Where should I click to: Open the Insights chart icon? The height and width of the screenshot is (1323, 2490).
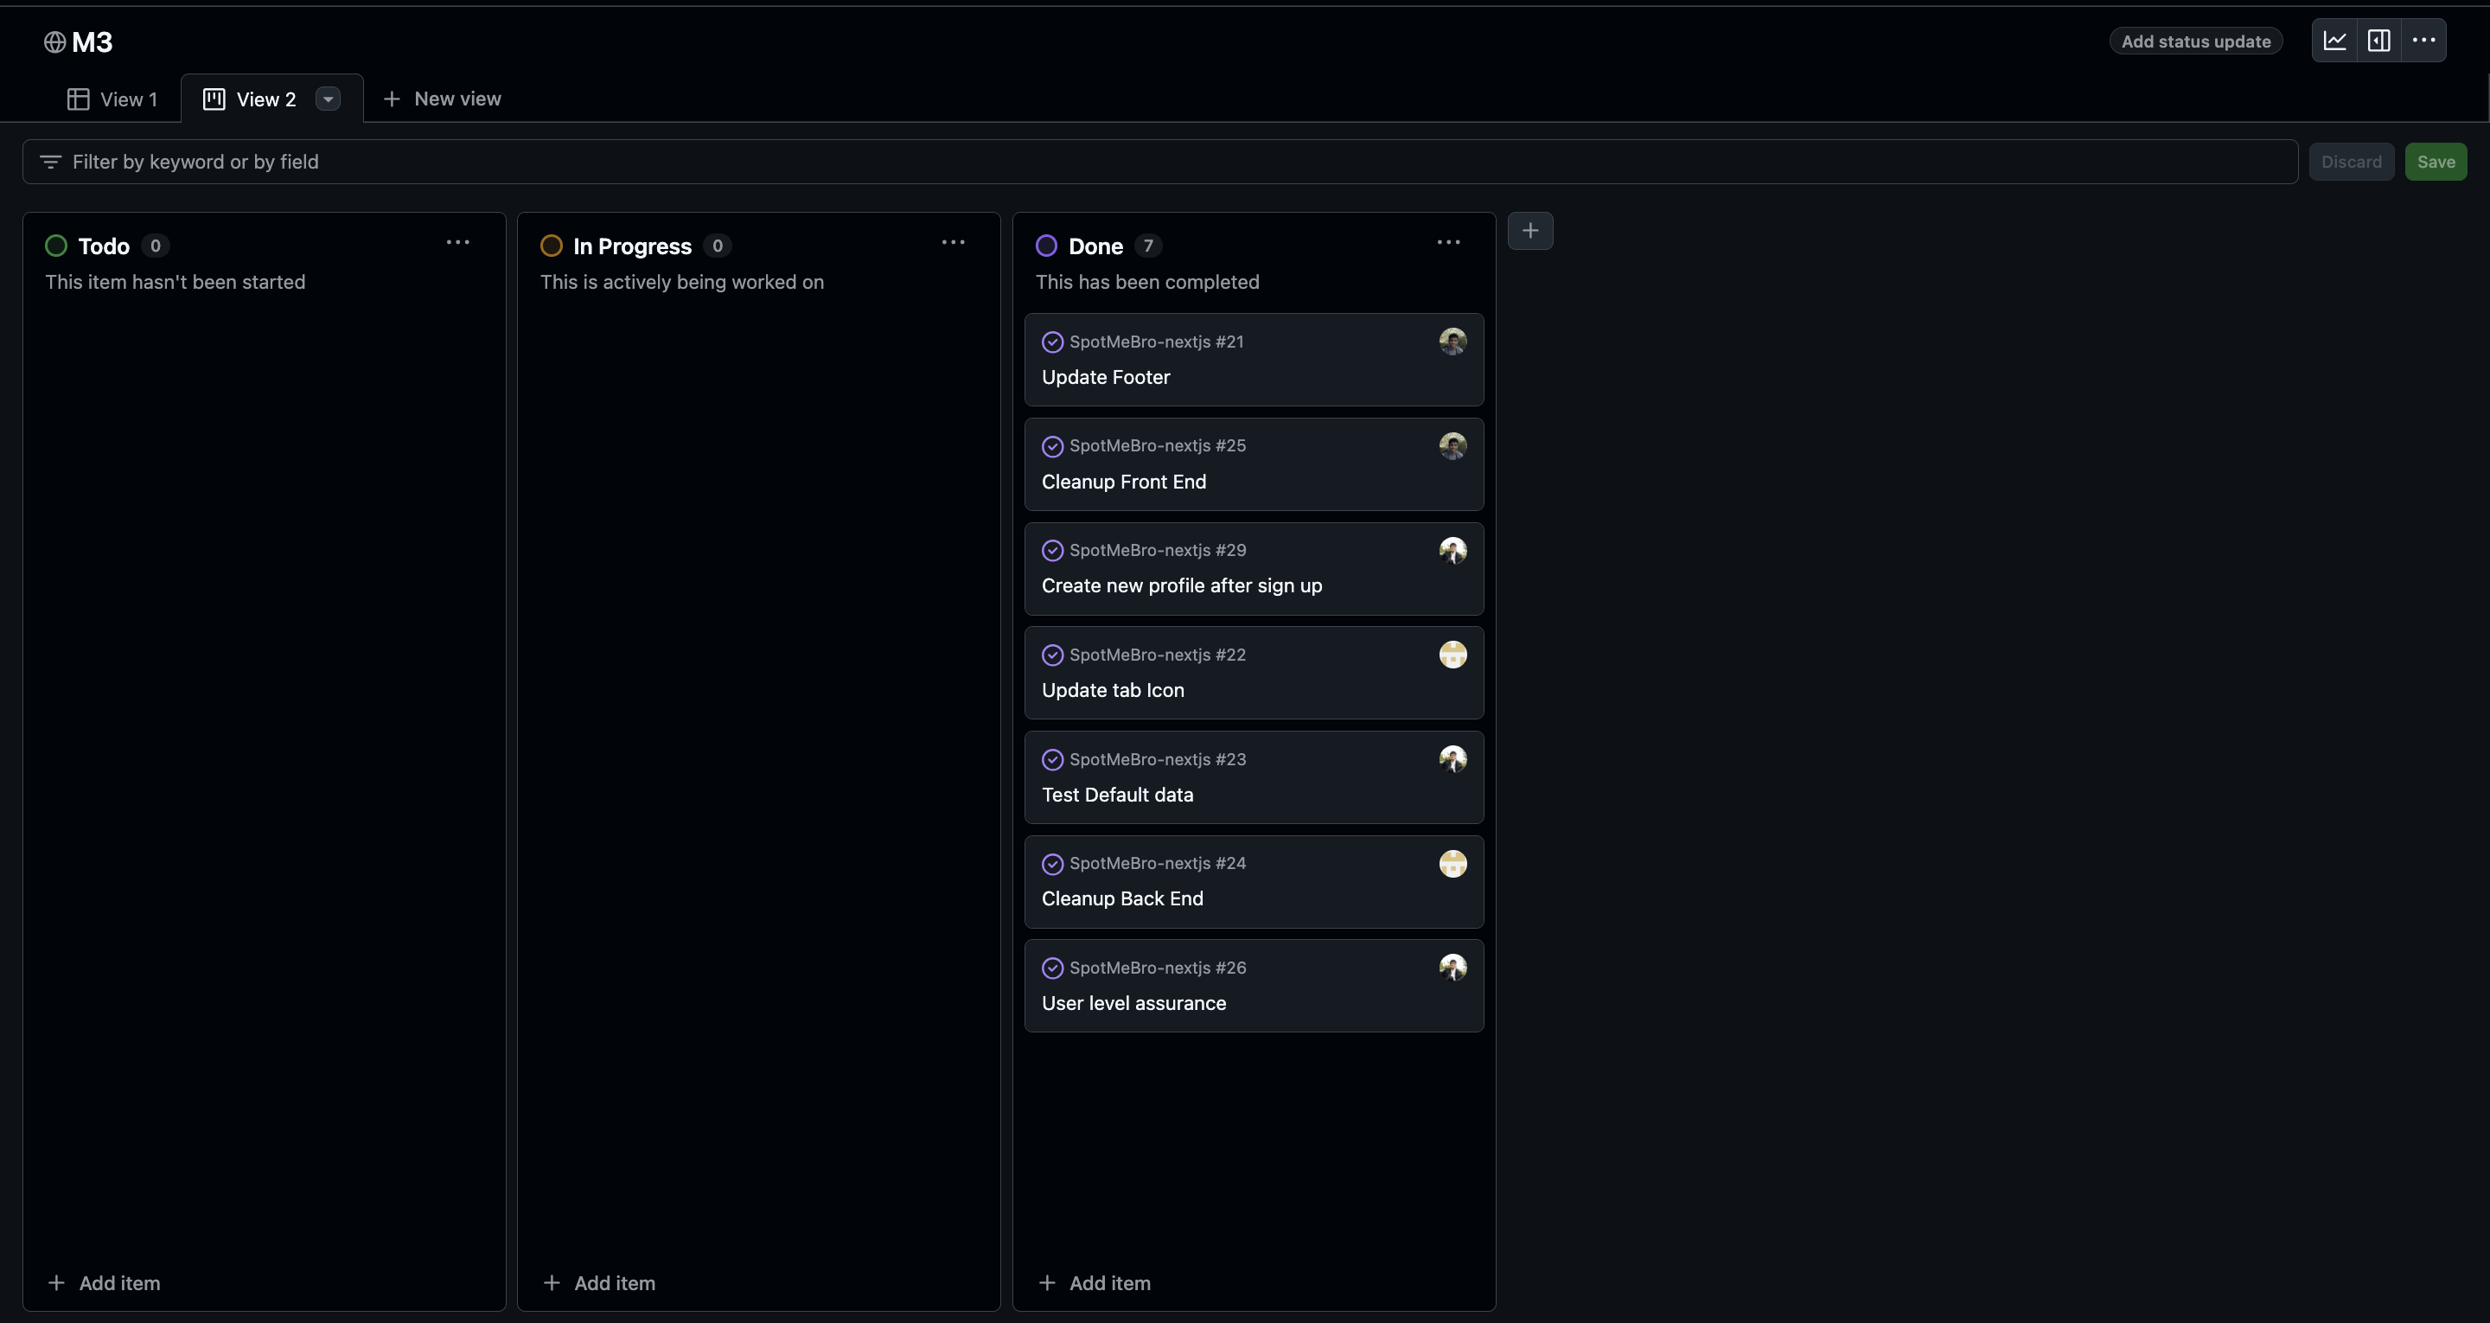[2334, 41]
